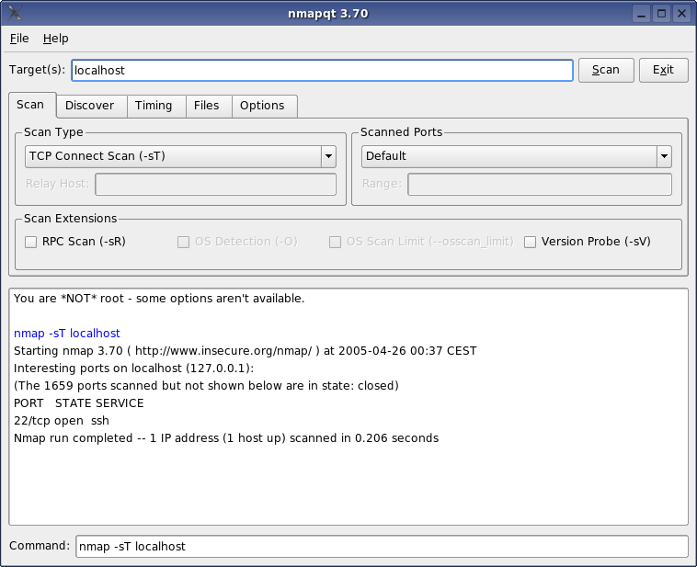
Task: Select the Scan tab
Action: point(30,105)
